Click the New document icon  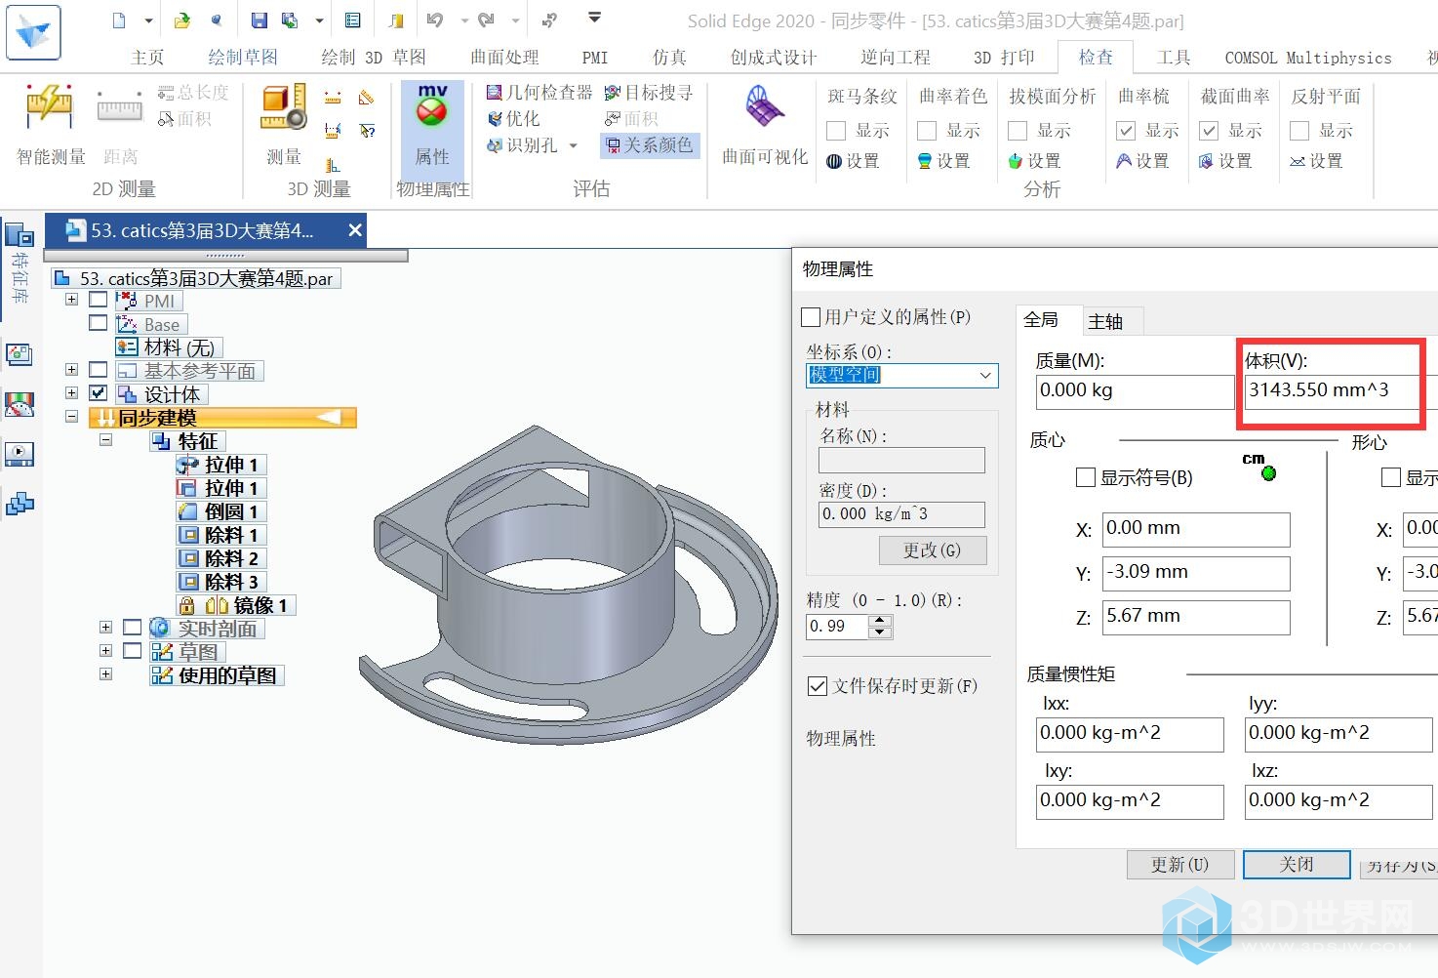[119, 20]
